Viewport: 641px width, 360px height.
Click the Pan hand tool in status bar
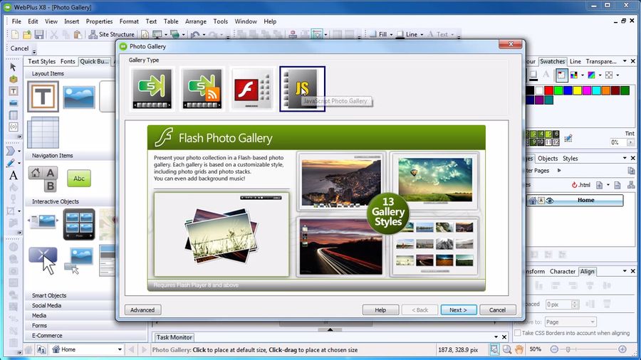(x=519, y=349)
